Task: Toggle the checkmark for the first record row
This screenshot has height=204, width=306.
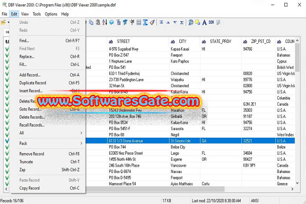Action: click(7, 49)
